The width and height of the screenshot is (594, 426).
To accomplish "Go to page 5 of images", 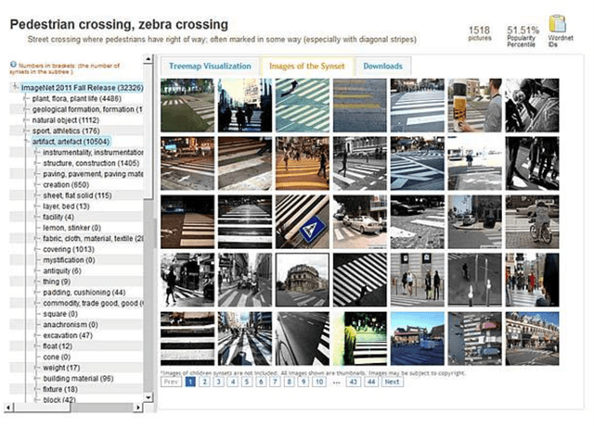I will click(247, 382).
